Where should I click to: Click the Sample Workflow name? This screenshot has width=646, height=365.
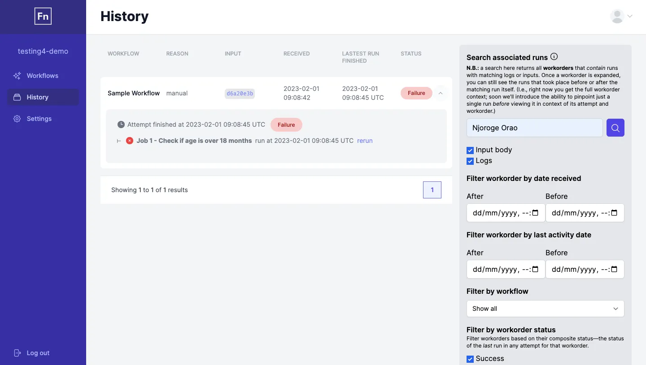click(134, 93)
